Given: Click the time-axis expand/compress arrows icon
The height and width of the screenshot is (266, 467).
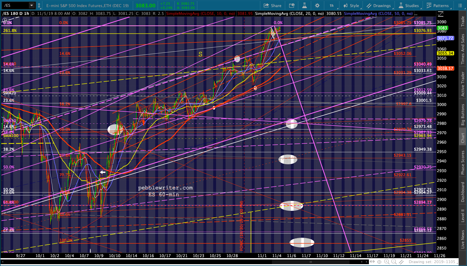Looking at the screenshot, I should coord(372,262).
